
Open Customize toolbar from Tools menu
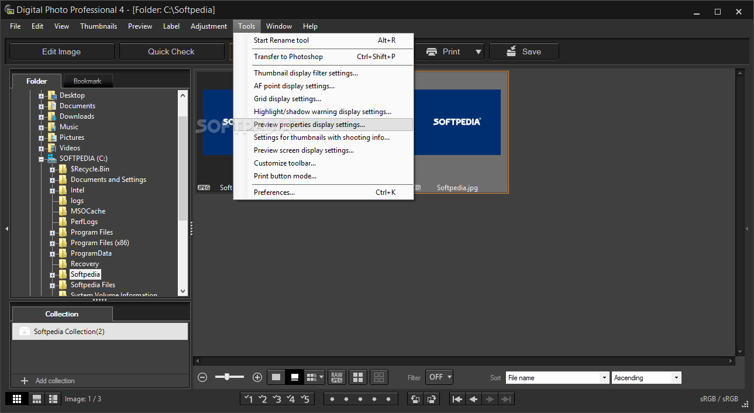(323, 163)
